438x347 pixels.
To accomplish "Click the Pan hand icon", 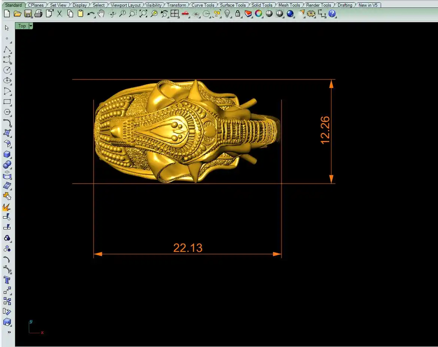I will click(101, 14).
